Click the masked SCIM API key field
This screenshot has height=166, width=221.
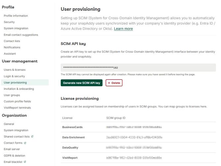138,68
